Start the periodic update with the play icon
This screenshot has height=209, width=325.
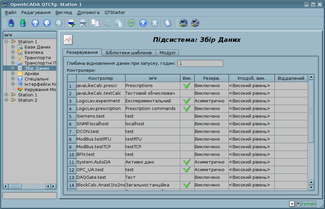tap(143, 23)
